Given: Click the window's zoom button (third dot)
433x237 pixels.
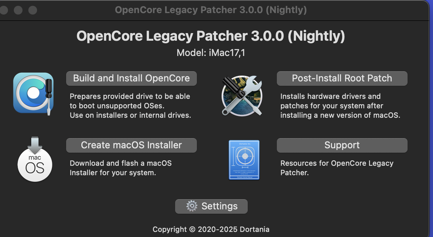Looking at the screenshot, I should point(33,10).
